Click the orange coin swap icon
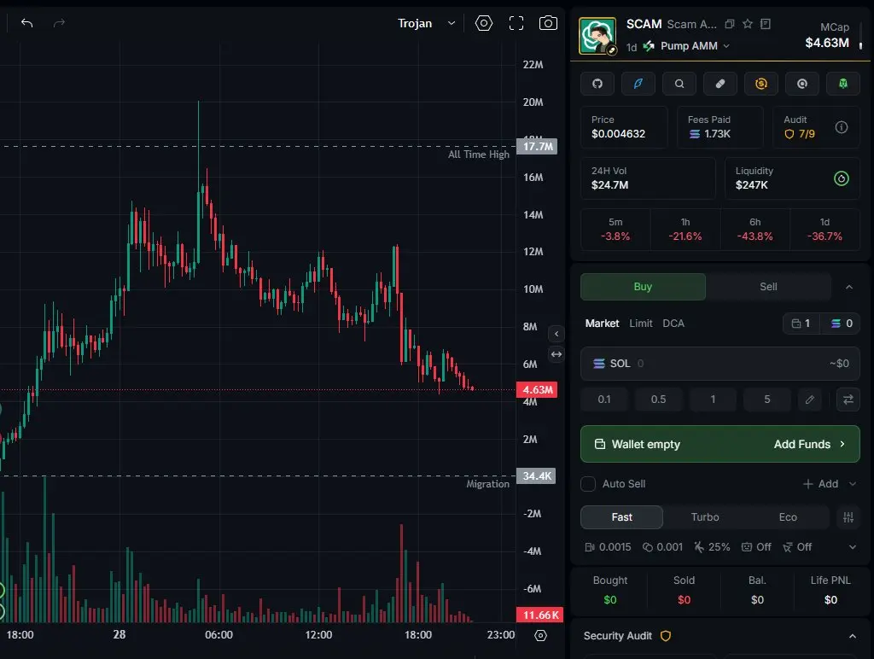The height and width of the screenshot is (659, 874). click(x=760, y=84)
